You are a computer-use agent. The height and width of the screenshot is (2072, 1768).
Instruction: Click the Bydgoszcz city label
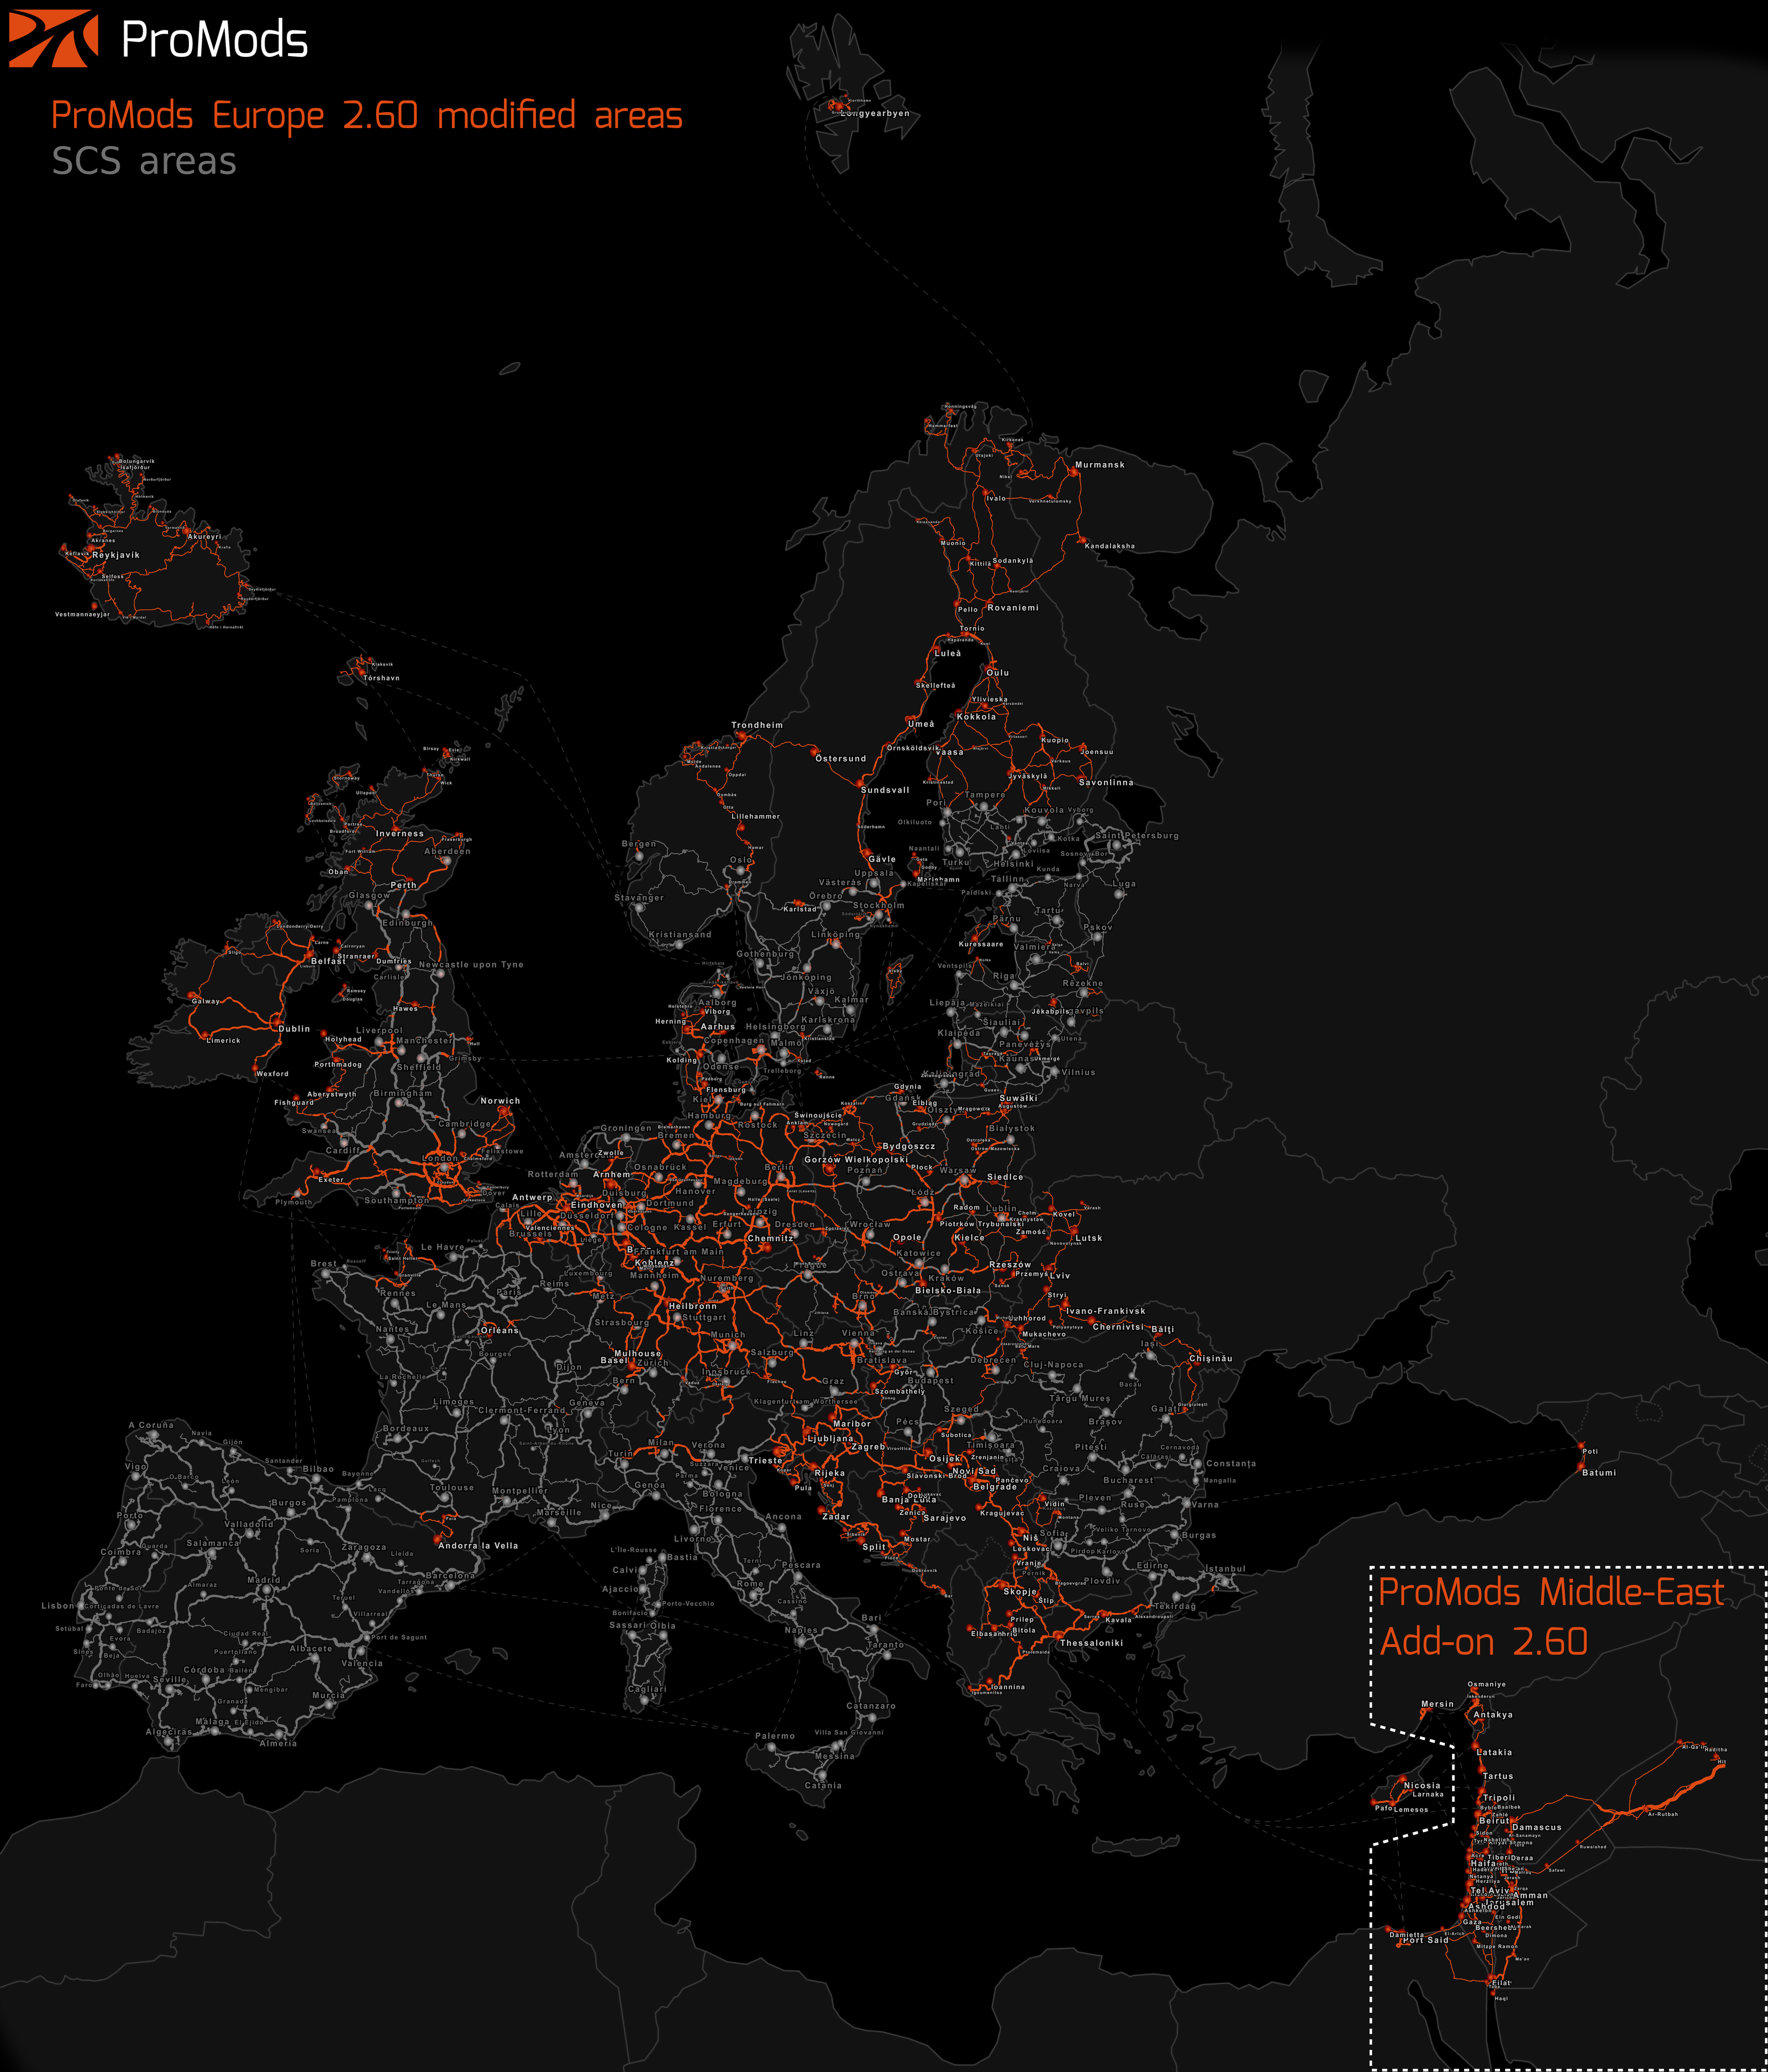909,1146
